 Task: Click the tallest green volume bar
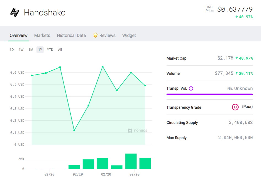coord(131,161)
